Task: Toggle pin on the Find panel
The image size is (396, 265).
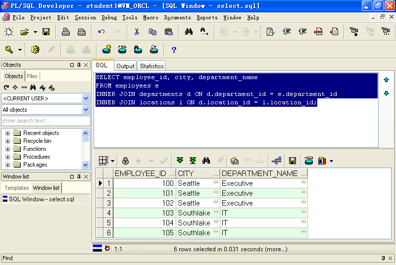Action: 383,258
